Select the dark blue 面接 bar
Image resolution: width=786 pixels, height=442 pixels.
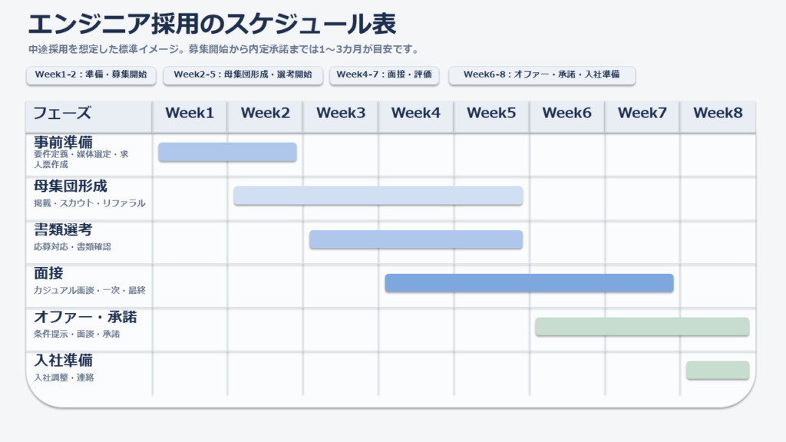click(529, 283)
